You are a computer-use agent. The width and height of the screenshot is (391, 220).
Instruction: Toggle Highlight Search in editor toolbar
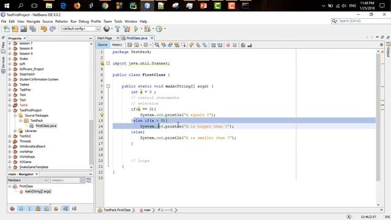(177, 45)
